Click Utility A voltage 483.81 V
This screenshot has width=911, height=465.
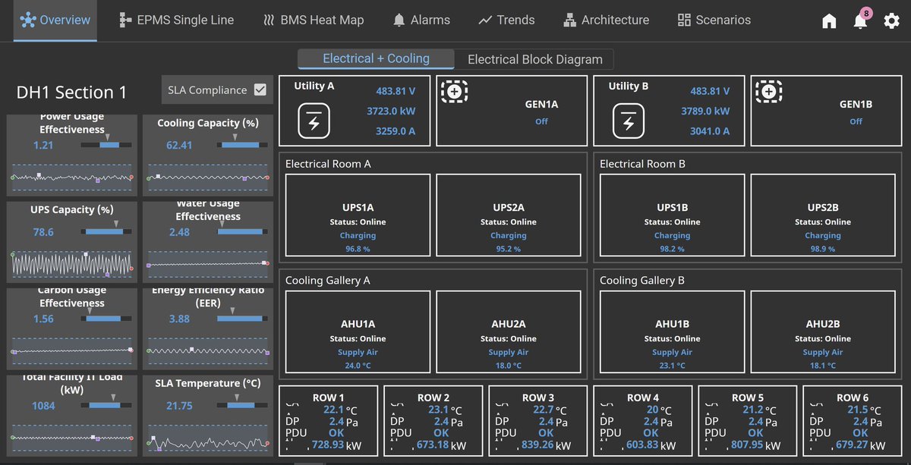(396, 91)
